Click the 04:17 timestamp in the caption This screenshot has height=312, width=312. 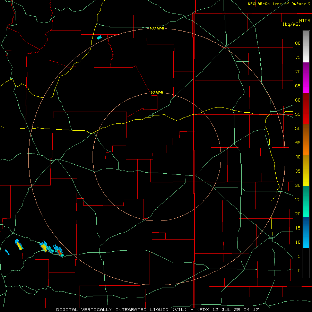[x=251, y=310]
